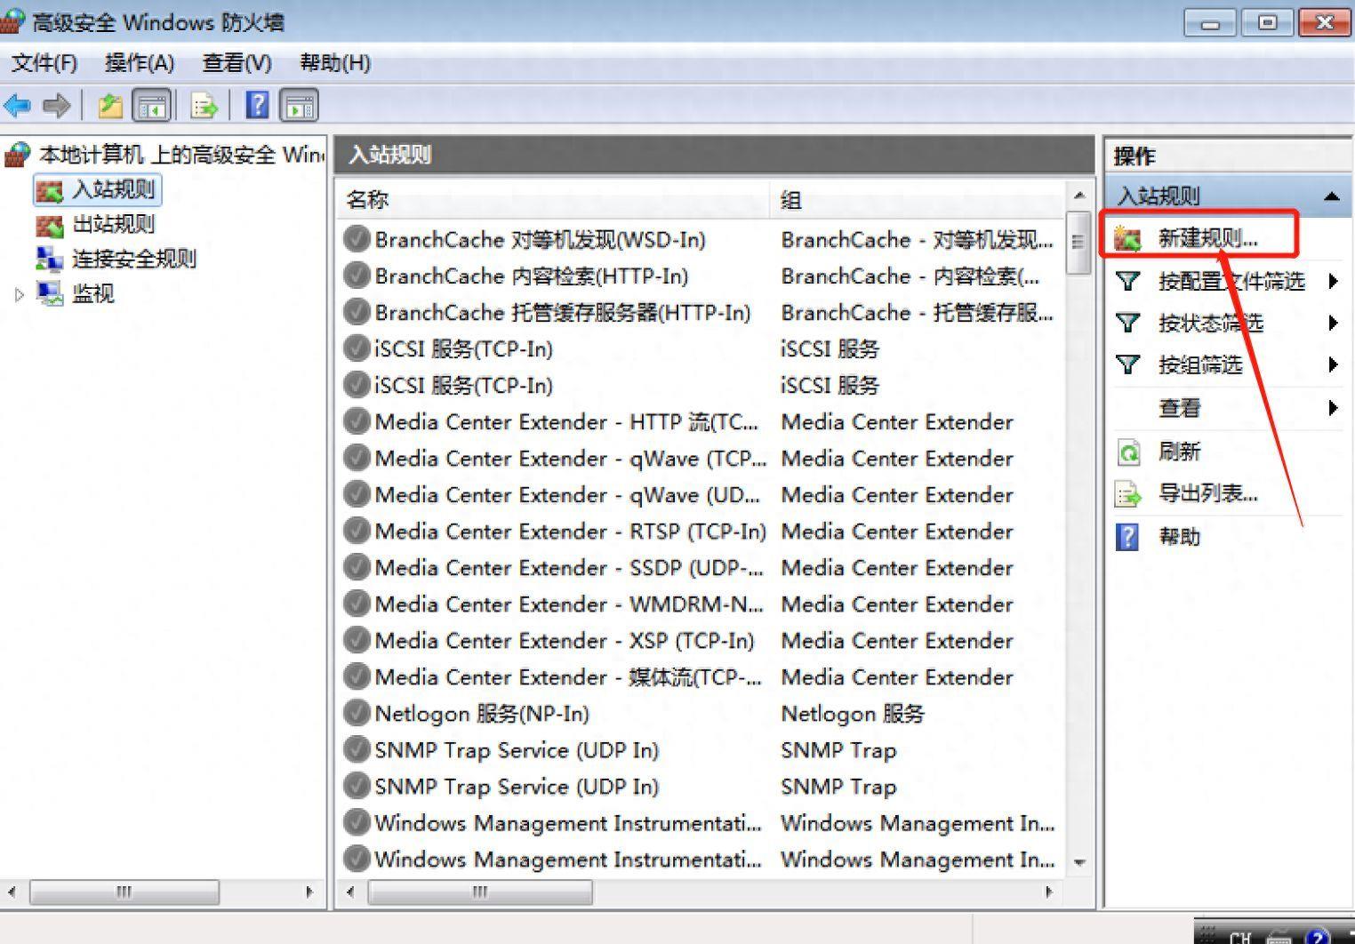Viewport: 1355px width, 944px height.
Task: Click the Forward arrow toolbar icon
Action: click(56, 106)
